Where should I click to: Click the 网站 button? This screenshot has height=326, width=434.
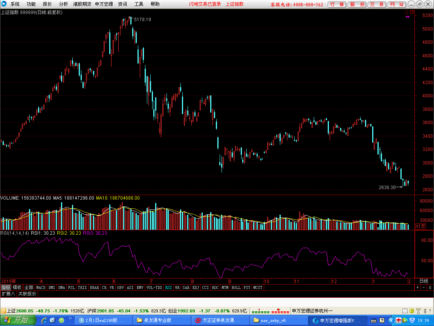click(397, 4)
